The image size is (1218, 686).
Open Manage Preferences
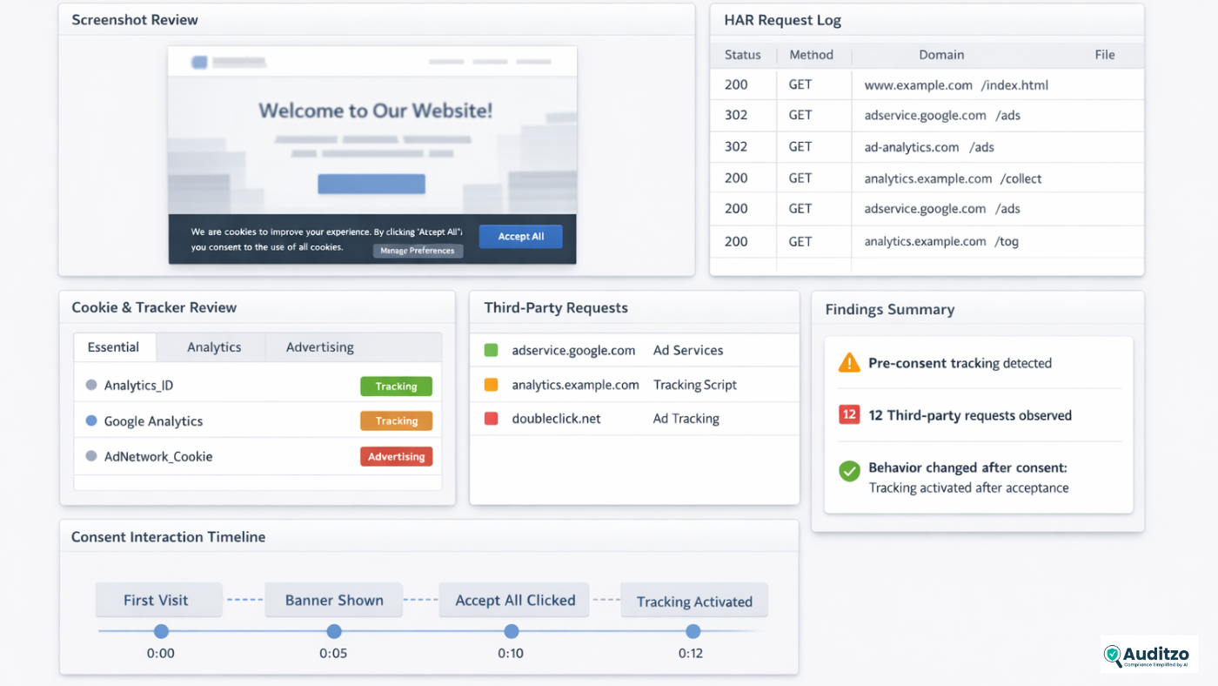[418, 251]
